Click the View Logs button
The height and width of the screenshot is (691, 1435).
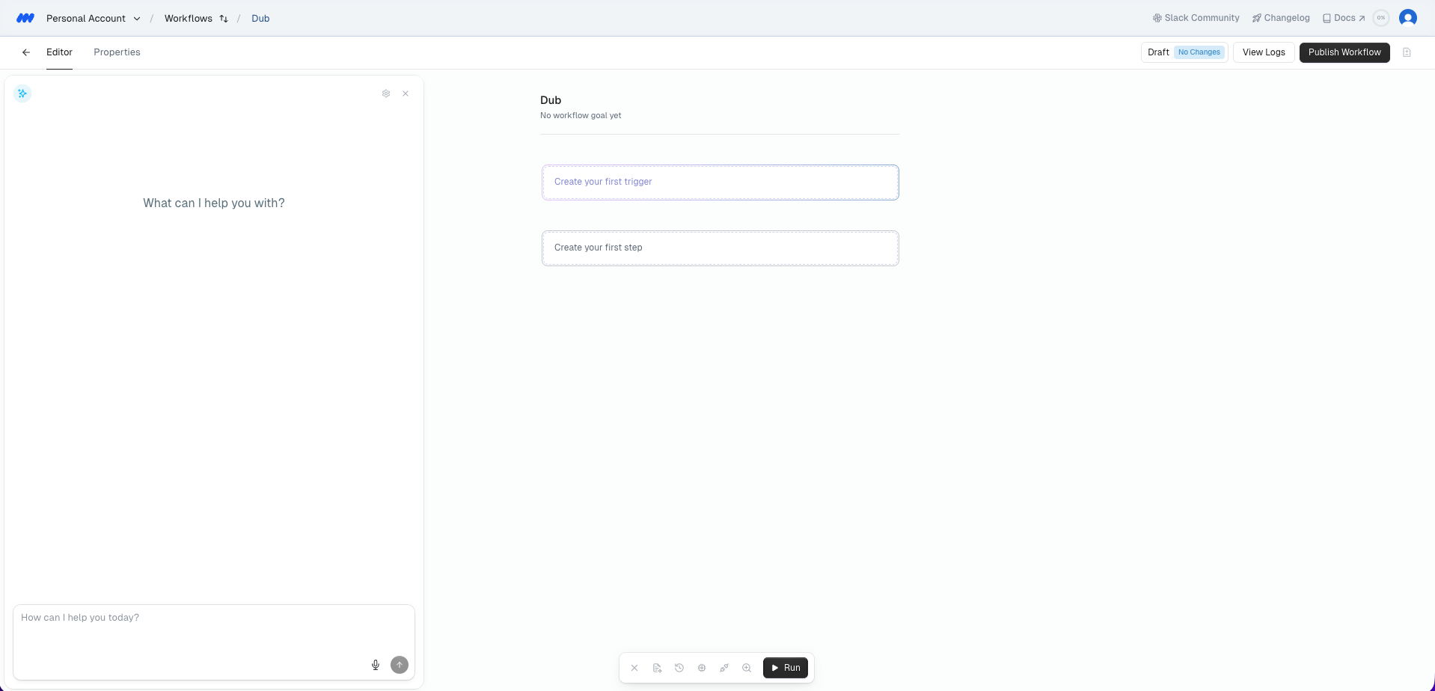point(1264,52)
